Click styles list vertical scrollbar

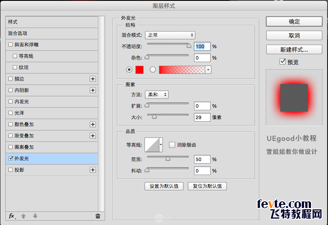point(102,114)
